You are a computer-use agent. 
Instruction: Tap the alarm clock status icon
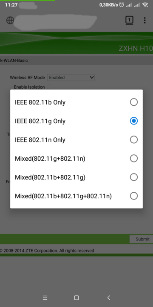(122, 5)
